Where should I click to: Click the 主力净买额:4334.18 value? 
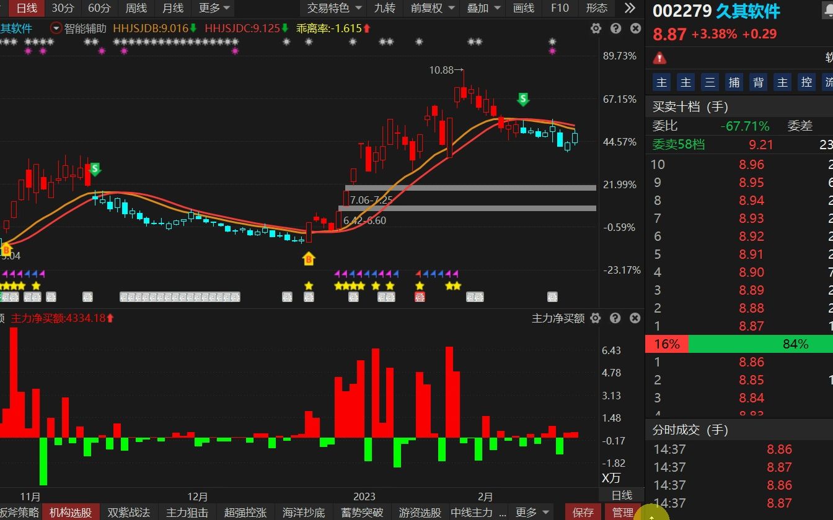(x=58, y=318)
